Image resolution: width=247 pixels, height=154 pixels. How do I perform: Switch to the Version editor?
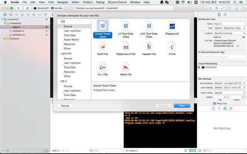click(x=223, y=8)
